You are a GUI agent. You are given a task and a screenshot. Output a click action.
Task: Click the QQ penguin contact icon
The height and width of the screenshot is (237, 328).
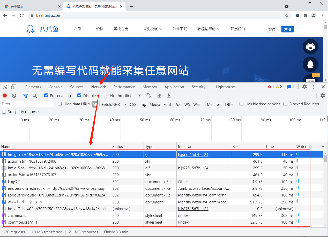coord(310,64)
